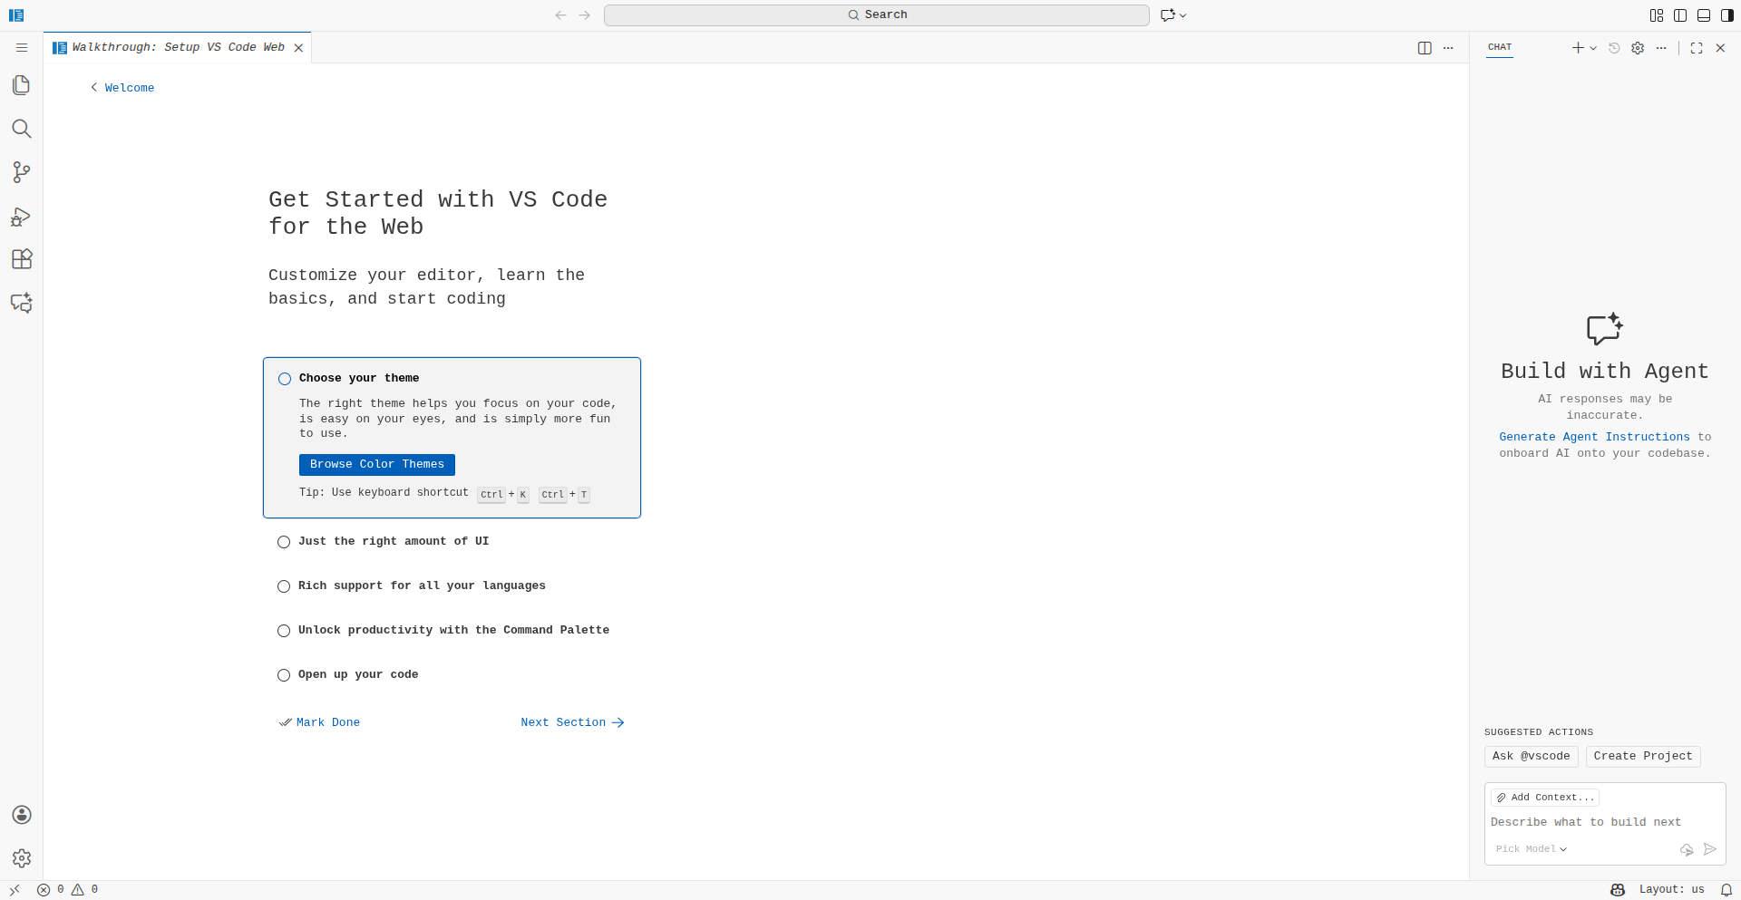Image resolution: width=1741 pixels, height=900 pixels.
Task: Open the Search view in activity bar
Action: coord(22,129)
